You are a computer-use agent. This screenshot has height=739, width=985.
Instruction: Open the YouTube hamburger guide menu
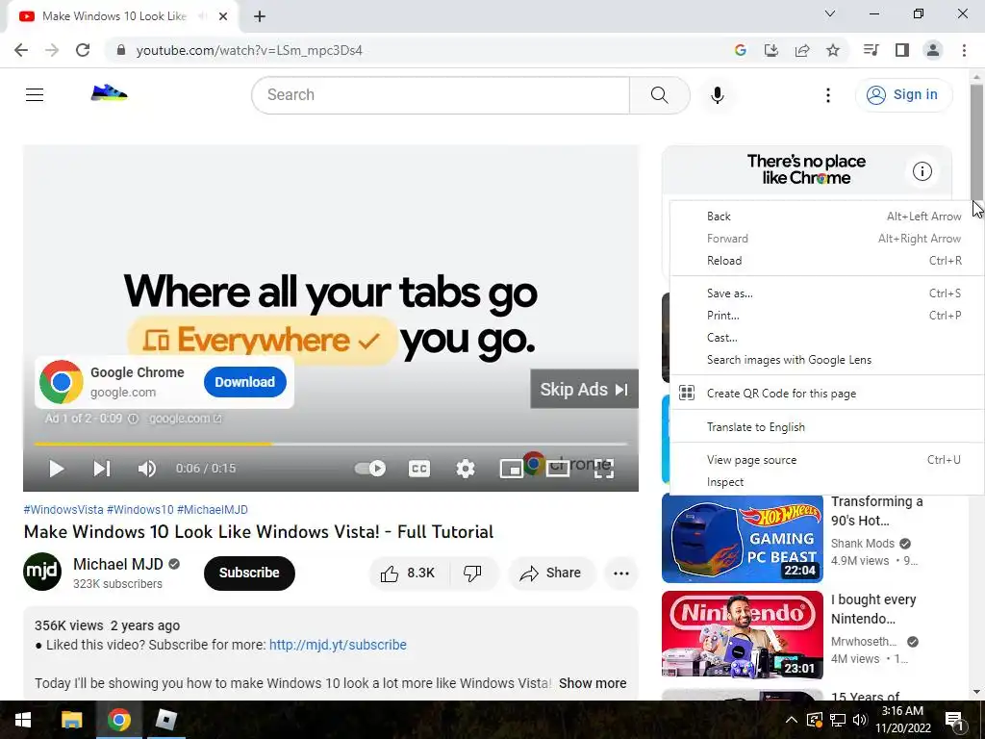tap(35, 95)
